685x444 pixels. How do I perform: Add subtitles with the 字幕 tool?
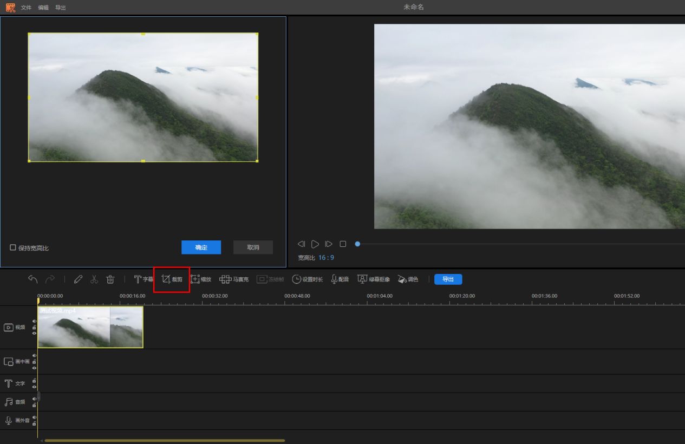click(143, 279)
